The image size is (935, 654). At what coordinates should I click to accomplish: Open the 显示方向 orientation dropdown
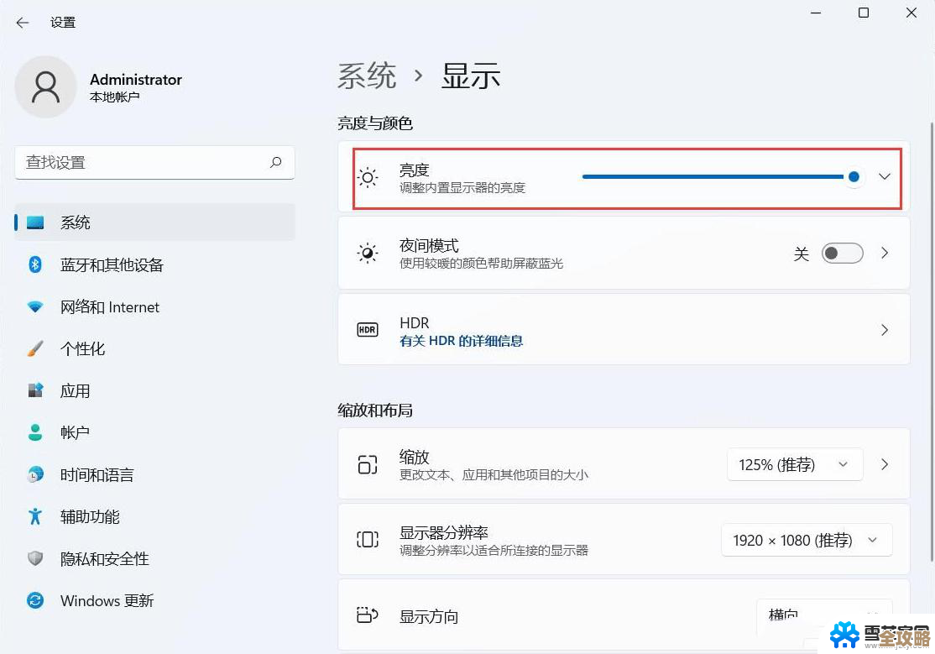(x=823, y=615)
